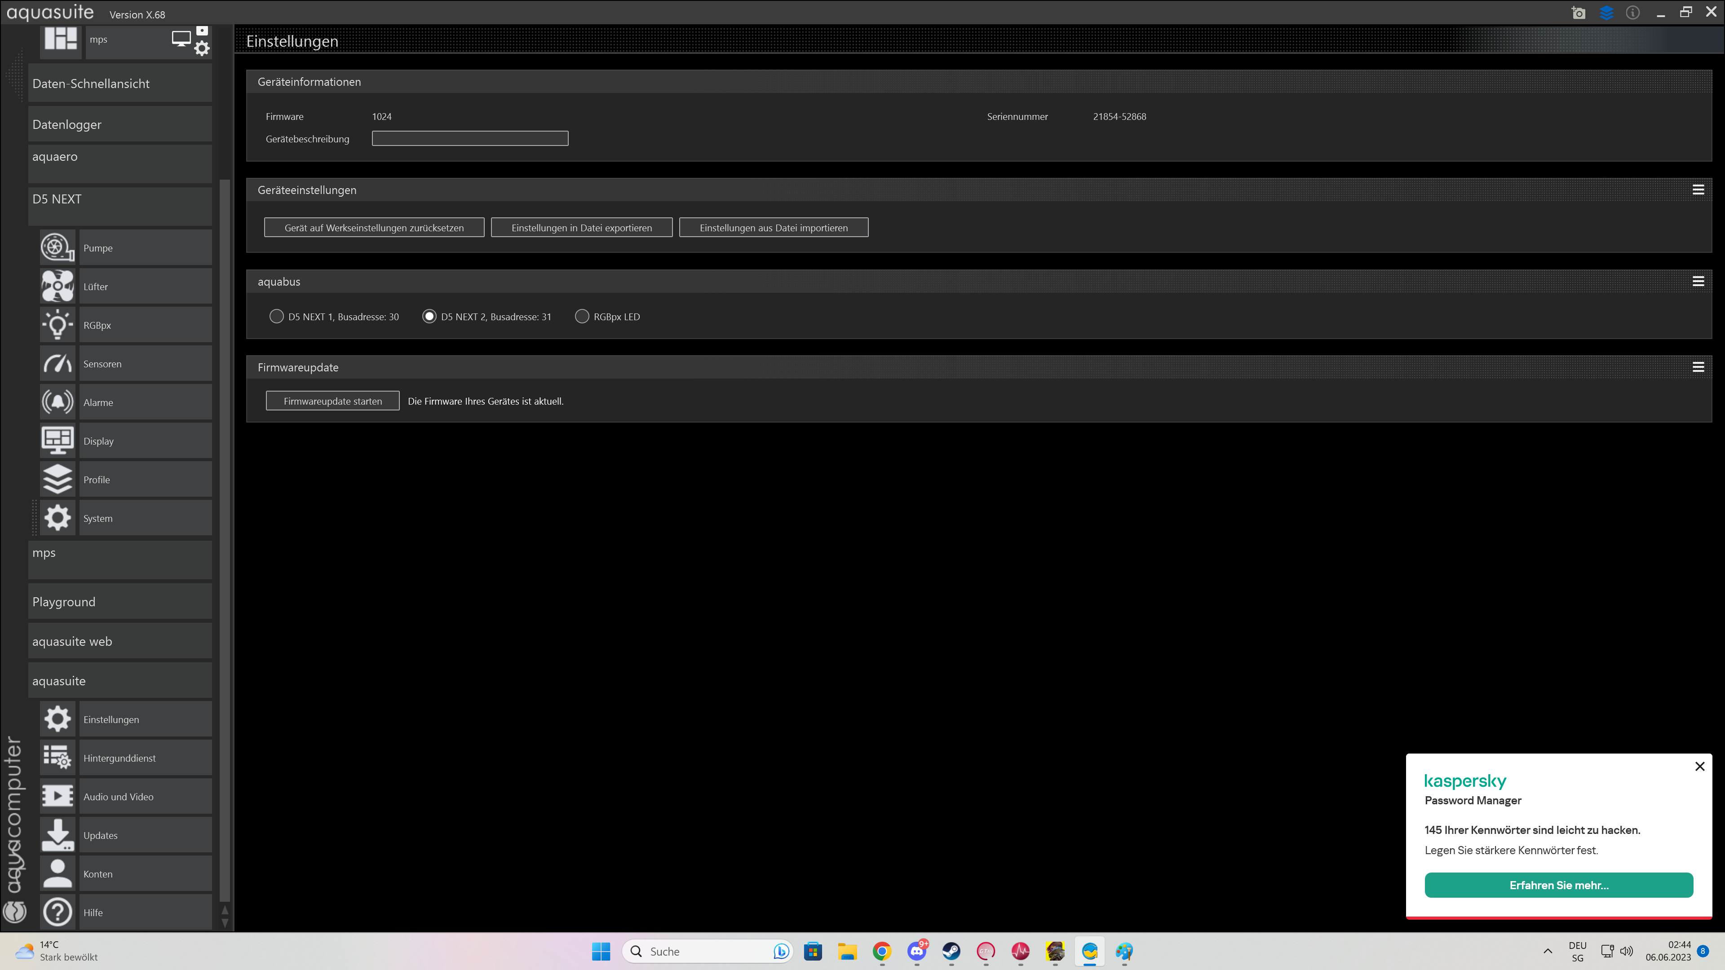Open the Audio und Video icon
Image resolution: width=1725 pixels, height=970 pixels.
pos(57,796)
